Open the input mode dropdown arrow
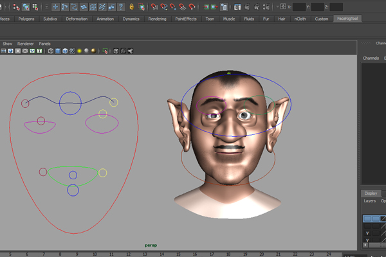This screenshot has height=257, width=386. [x=277, y=6]
